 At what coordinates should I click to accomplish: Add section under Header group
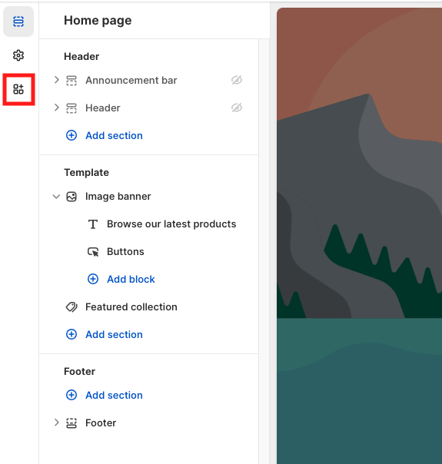tap(114, 135)
